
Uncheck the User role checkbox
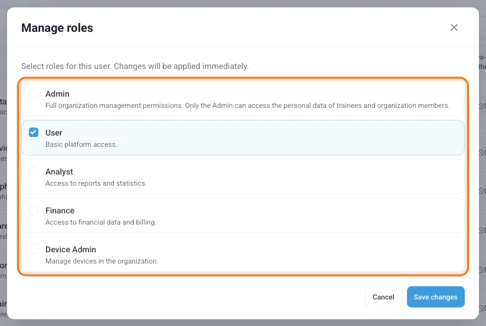[x=34, y=133]
